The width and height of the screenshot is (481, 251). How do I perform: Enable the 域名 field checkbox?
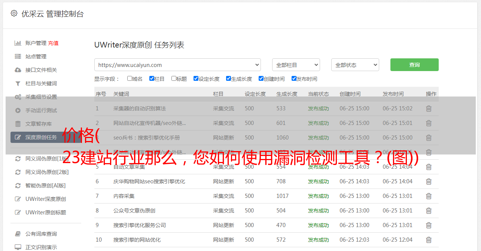pyautogui.click(x=130, y=79)
